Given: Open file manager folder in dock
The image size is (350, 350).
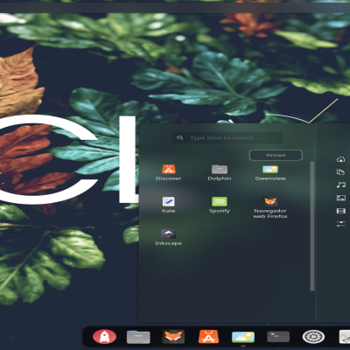Looking at the screenshot, I should click(x=138, y=337).
